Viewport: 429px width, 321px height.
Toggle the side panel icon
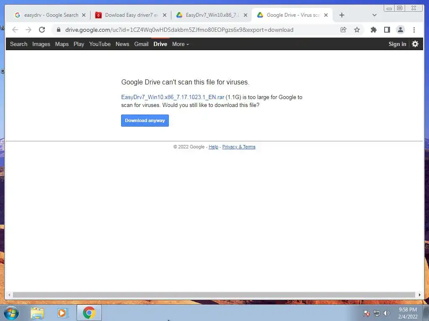pyautogui.click(x=387, y=30)
